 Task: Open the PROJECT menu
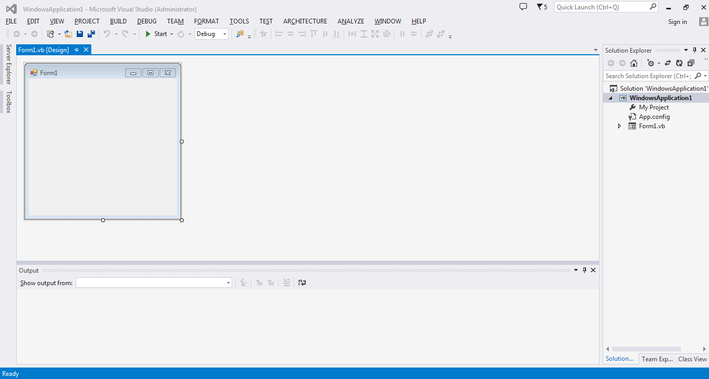87,21
